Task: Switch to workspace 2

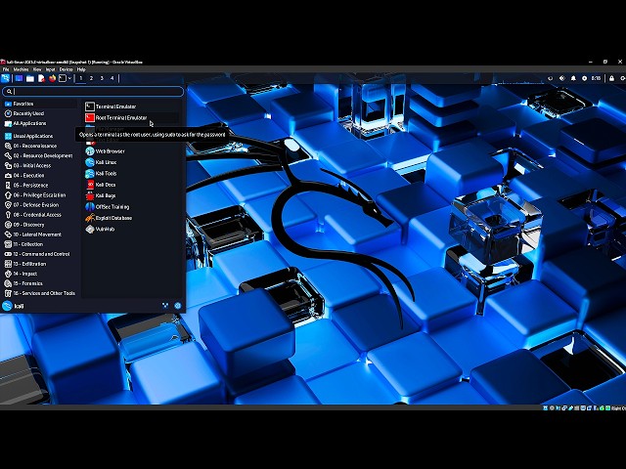Action: (x=91, y=78)
